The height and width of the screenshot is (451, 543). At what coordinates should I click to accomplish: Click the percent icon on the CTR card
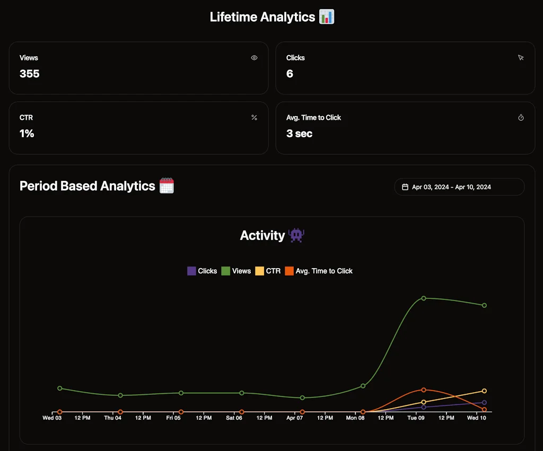pyautogui.click(x=254, y=118)
